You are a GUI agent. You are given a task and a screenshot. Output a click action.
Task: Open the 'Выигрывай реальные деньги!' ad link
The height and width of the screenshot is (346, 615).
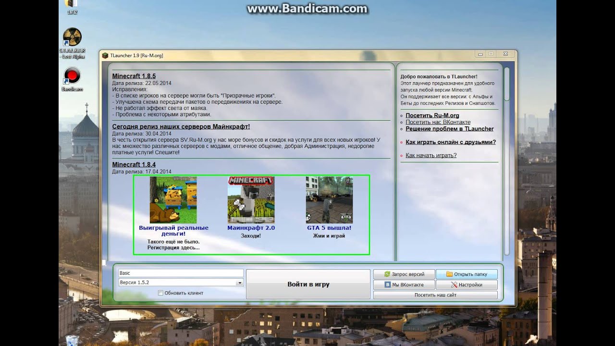(173, 231)
